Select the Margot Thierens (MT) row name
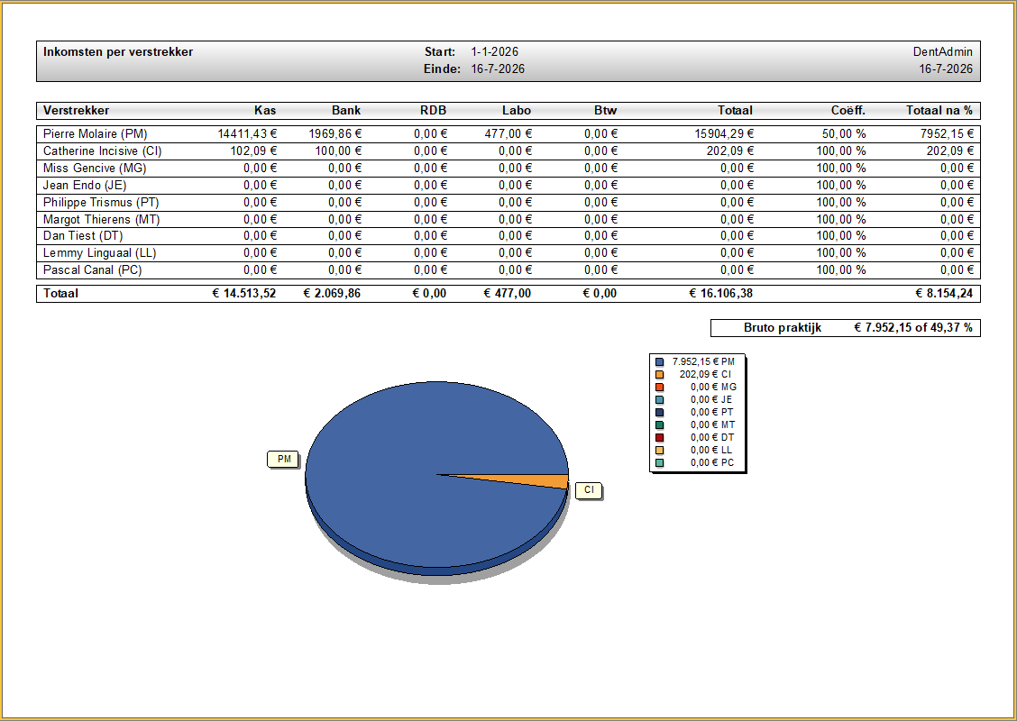Screen dimensions: 1017x721 pyautogui.click(x=101, y=219)
